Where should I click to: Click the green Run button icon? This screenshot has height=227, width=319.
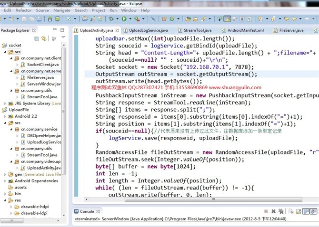(x=124, y=19)
